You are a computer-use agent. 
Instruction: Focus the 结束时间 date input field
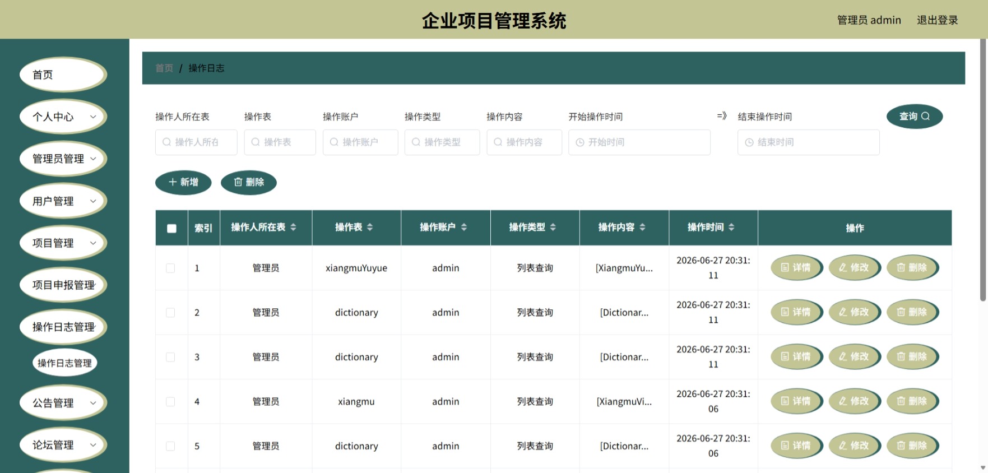coord(809,142)
